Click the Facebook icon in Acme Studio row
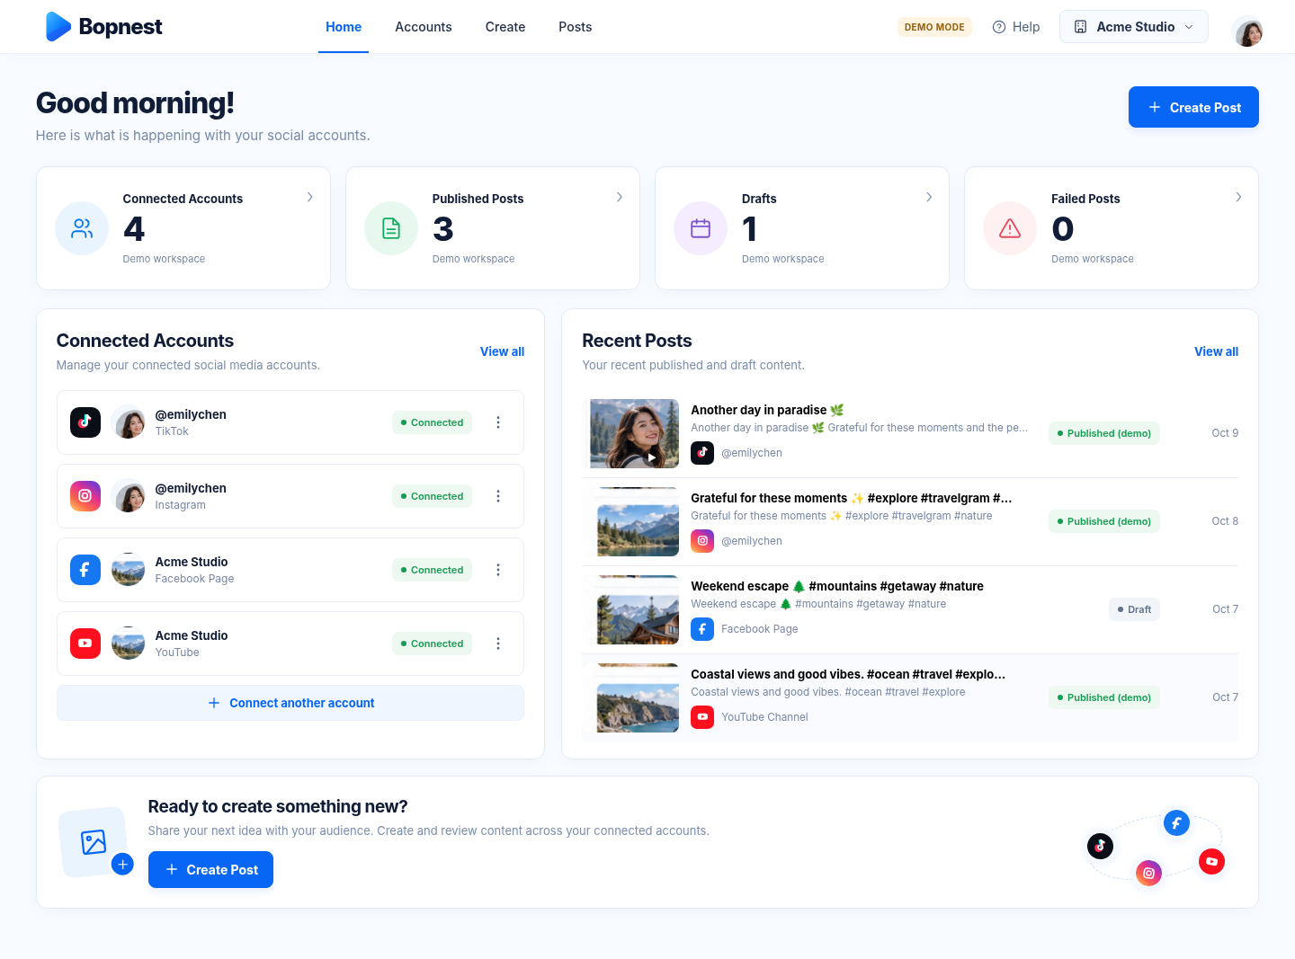Screen dimensions: 1295x959 85,570
